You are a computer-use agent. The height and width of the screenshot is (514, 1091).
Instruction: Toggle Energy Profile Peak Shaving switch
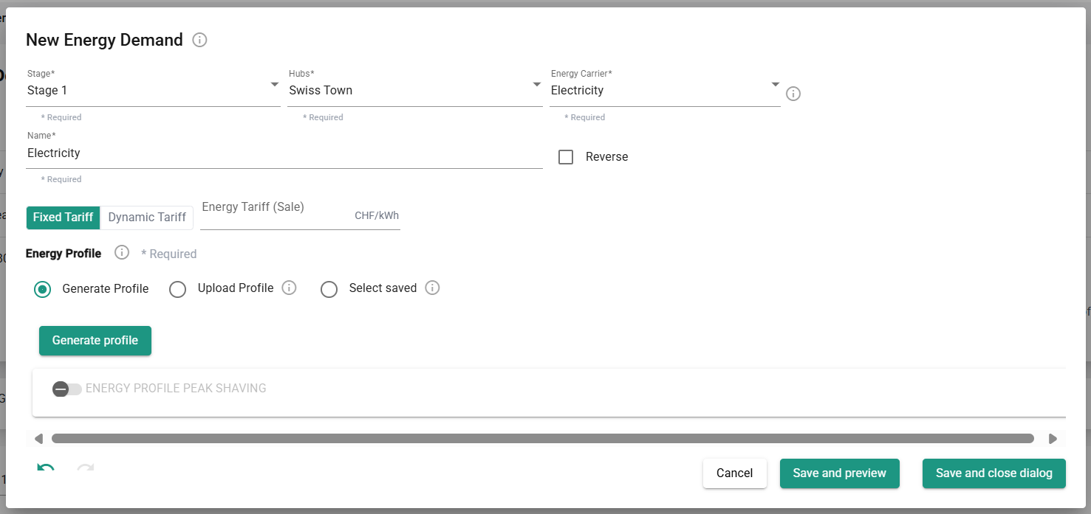tap(66, 389)
